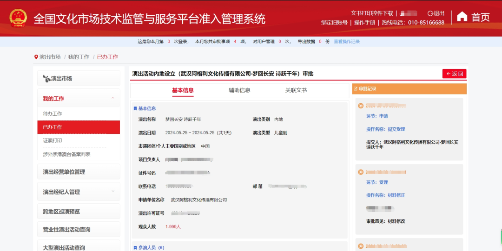Click the home icon next to 首页
The height and width of the screenshot is (251, 502).
pos(462,17)
